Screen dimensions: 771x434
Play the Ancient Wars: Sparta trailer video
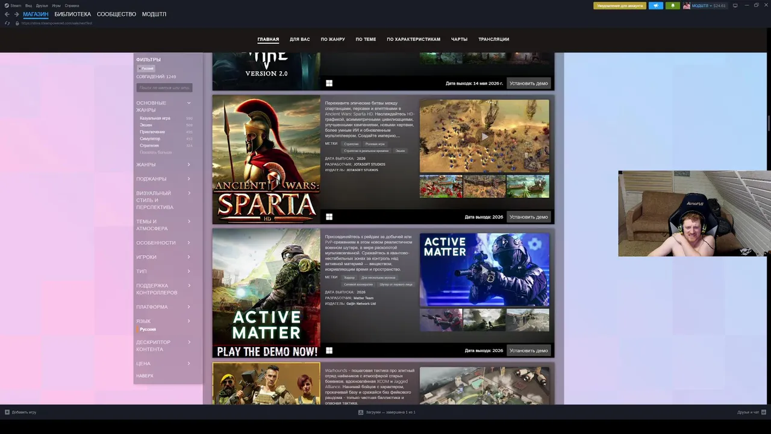484,136
